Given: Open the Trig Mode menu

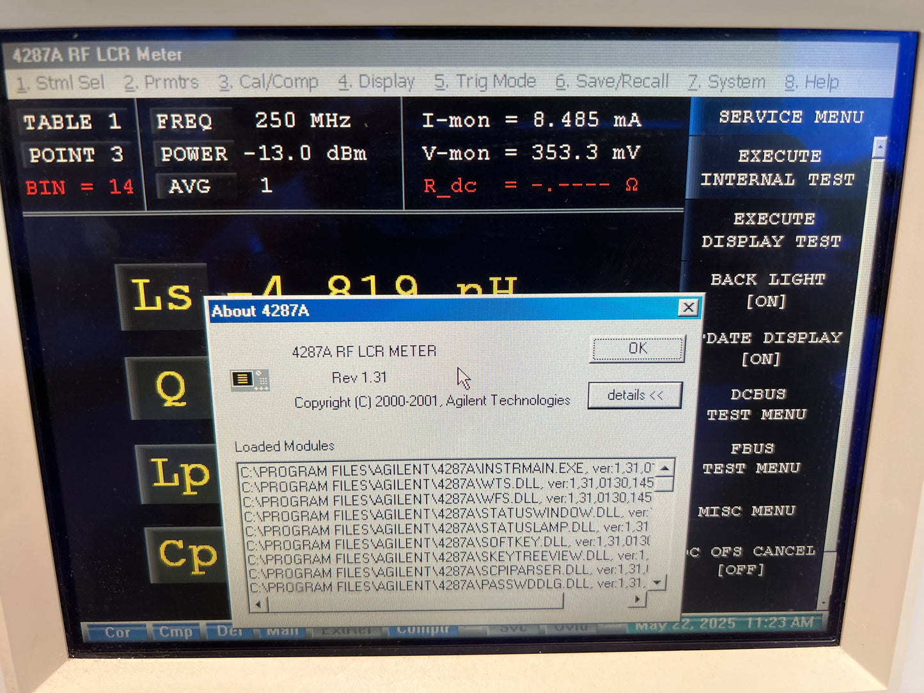Looking at the screenshot, I should (485, 82).
